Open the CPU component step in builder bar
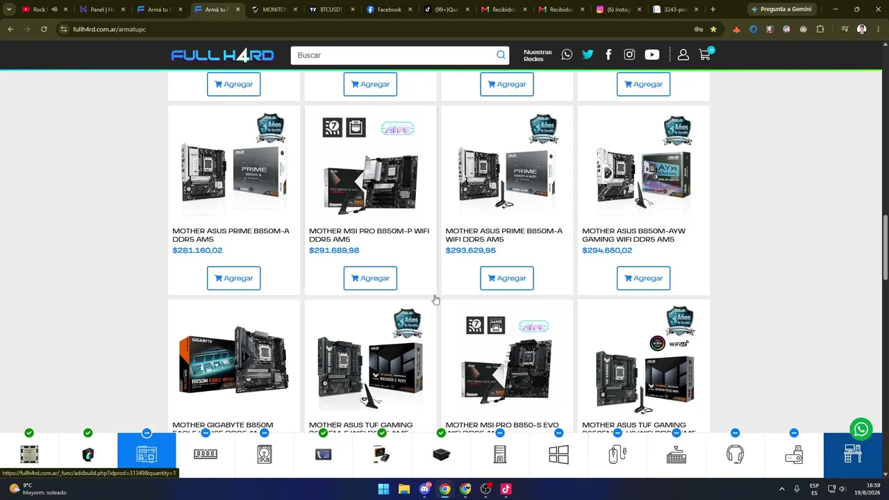This screenshot has height=500, width=889. [29, 455]
